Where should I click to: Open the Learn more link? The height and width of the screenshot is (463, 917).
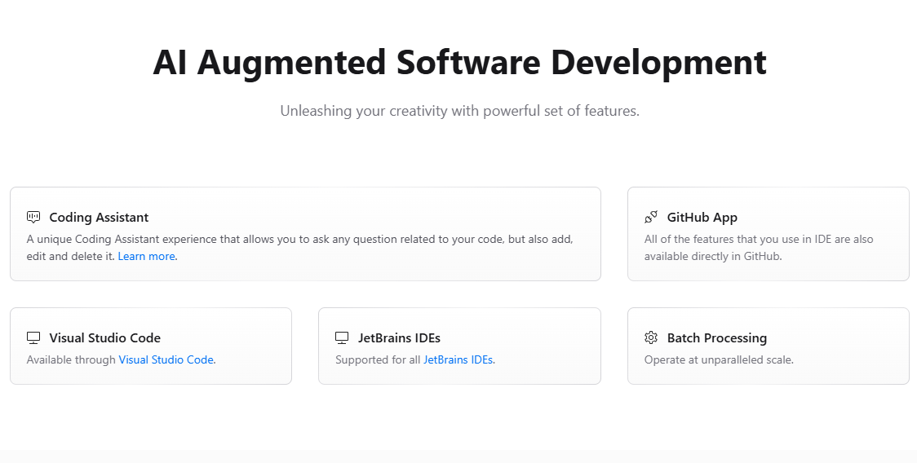(x=146, y=256)
